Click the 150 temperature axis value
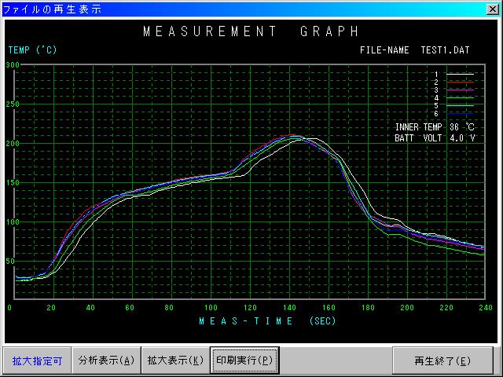The image size is (503, 377). [13, 183]
